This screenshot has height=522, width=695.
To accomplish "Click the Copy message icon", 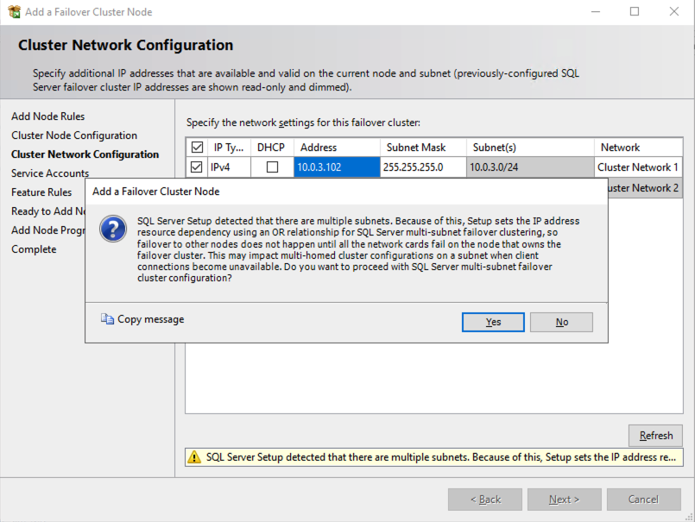I will (107, 319).
